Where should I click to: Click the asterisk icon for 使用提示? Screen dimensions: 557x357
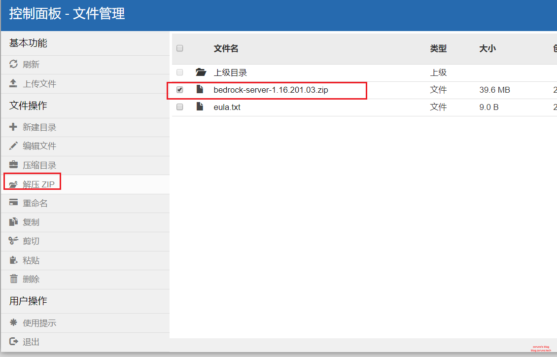pos(13,322)
